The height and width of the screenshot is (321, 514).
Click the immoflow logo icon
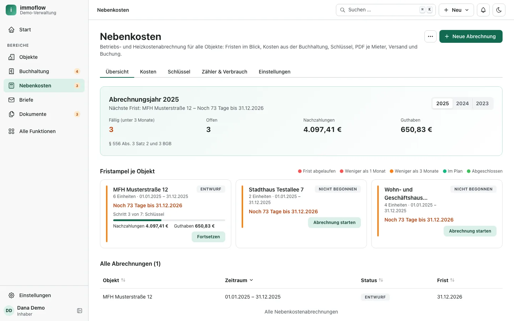pos(11,10)
